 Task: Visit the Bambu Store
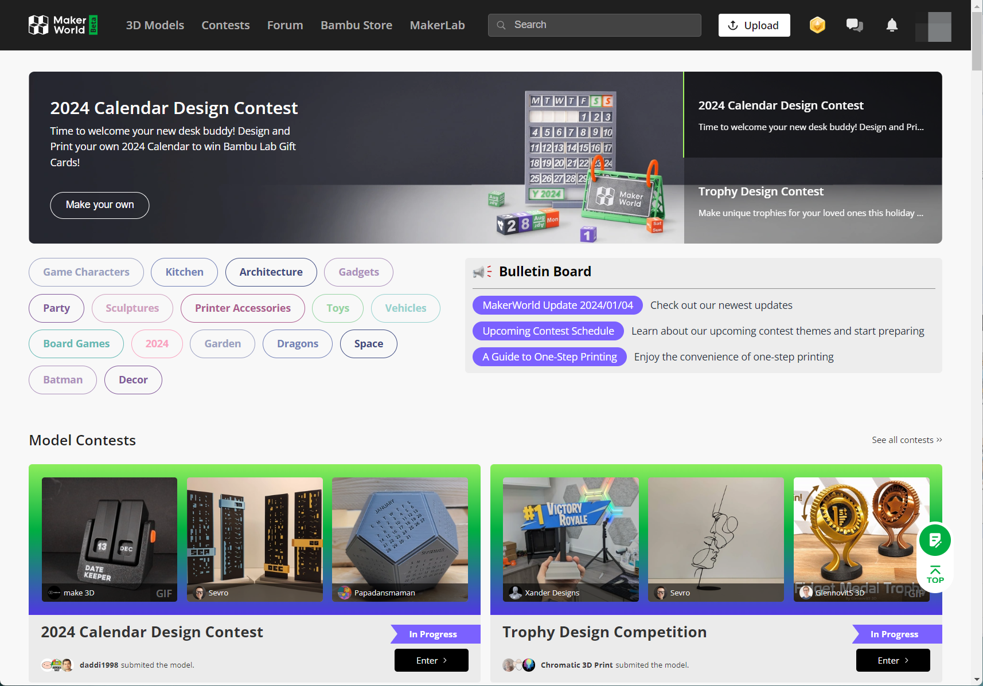tap(356, 25)
